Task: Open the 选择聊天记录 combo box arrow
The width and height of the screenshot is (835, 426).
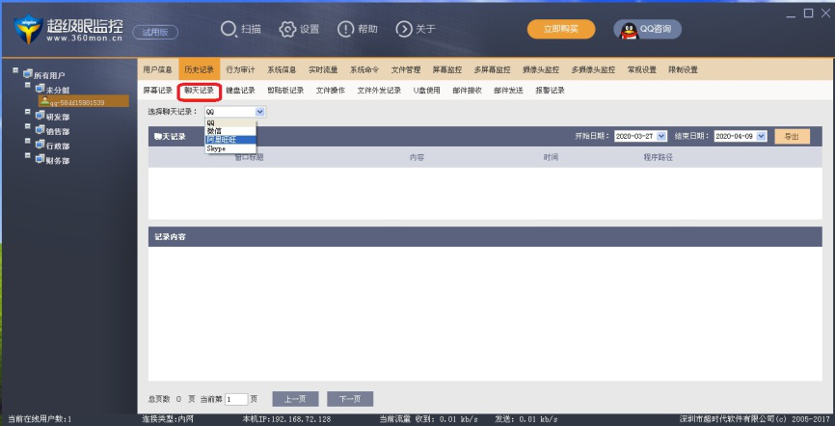Action: [260, 112]
